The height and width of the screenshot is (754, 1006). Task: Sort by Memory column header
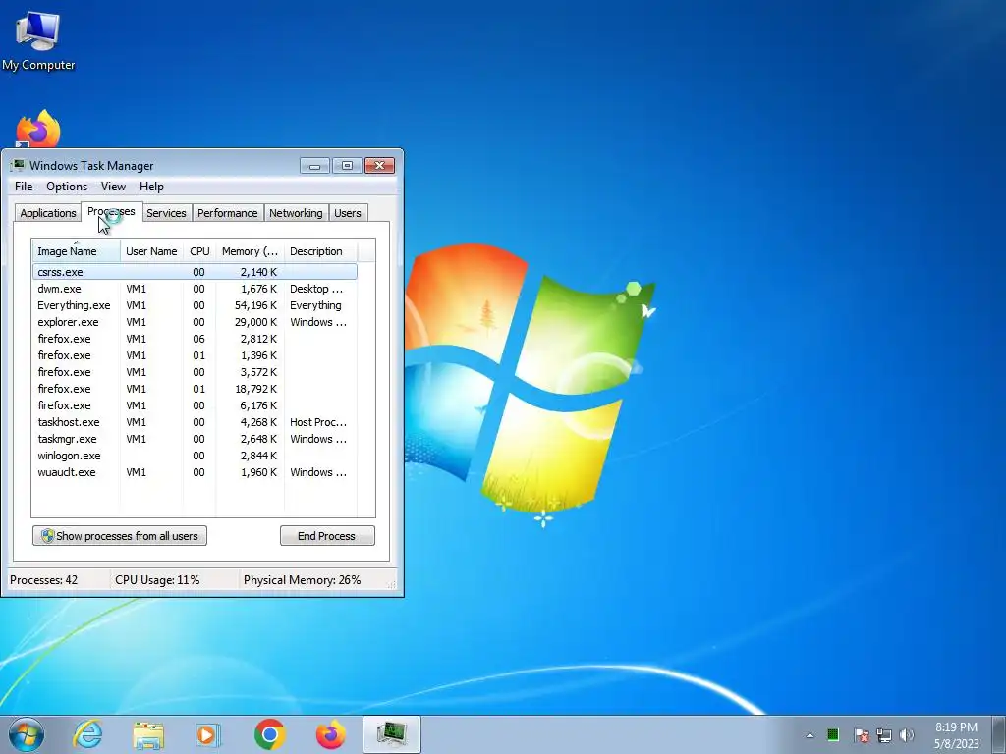click(250, 251)
